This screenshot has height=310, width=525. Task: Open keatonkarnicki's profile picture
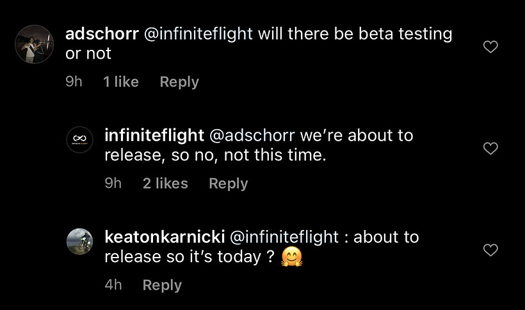pyautogui.click(x=80, y=242)
